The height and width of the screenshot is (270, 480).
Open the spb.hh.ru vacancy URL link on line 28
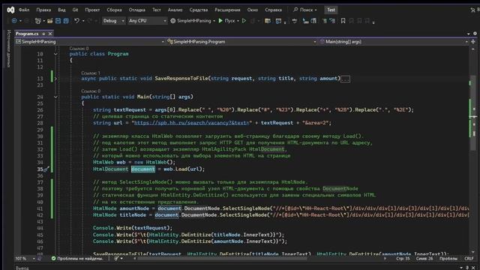pyautogui.click(x=192, y=123)
